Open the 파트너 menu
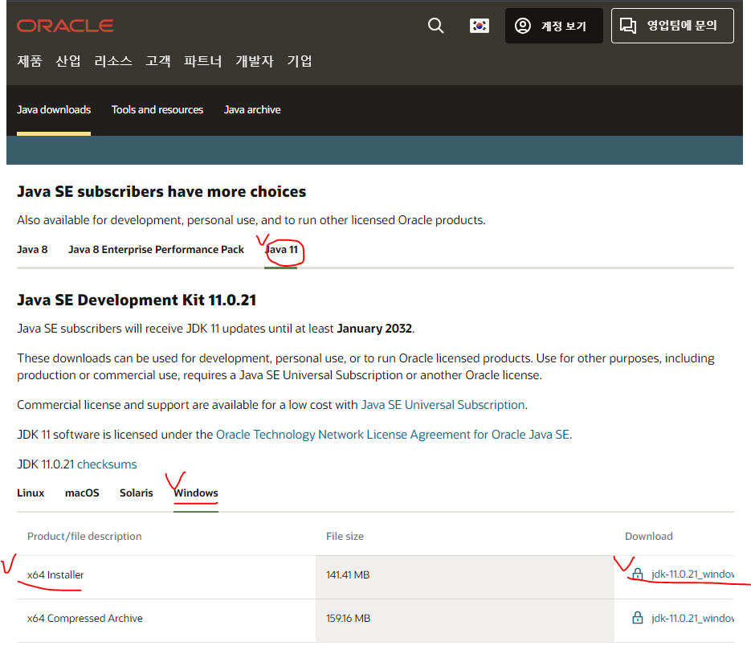This screenshot has height=650, width=751. (203, 61)
